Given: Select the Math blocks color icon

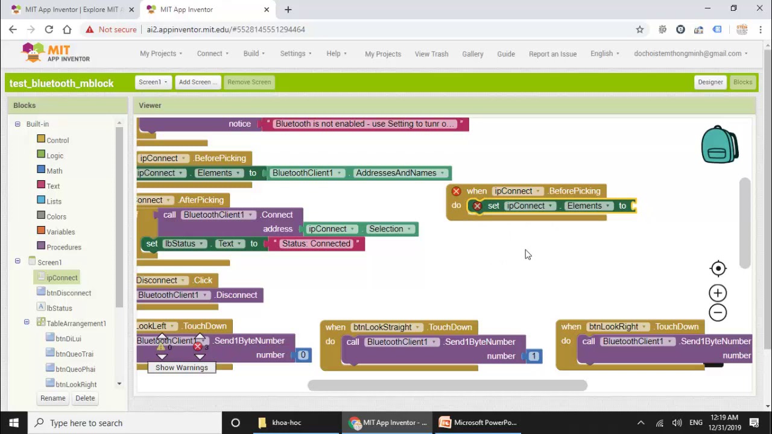Looking at the screenshot, I should (41, 170).
